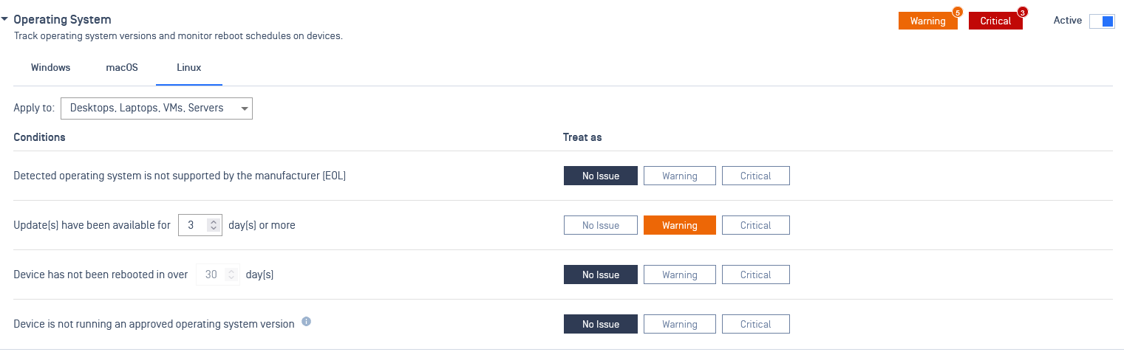The image size is (1124, 352).
Task: Set updates available condition to Critical
Action: (755, 225)
